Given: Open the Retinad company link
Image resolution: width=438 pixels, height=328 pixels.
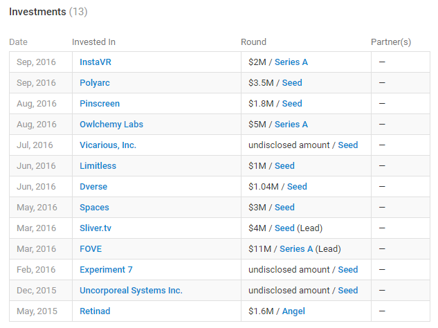Looking at the screenshot, I should click(95, 311).
